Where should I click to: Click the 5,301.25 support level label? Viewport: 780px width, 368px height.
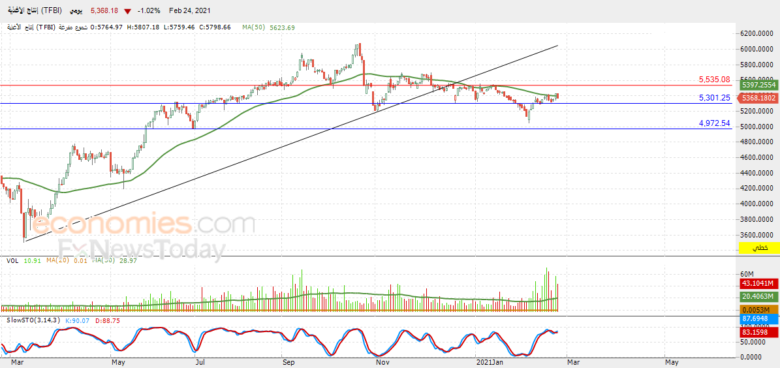click(714, 98)
